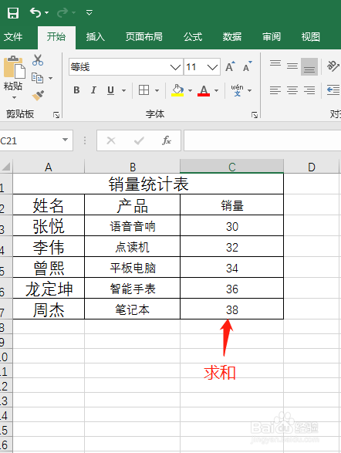The width and height of the screenshot is (341, 453).
Task: Click the Center text alignment icon
Action: [x=292, y=90]
